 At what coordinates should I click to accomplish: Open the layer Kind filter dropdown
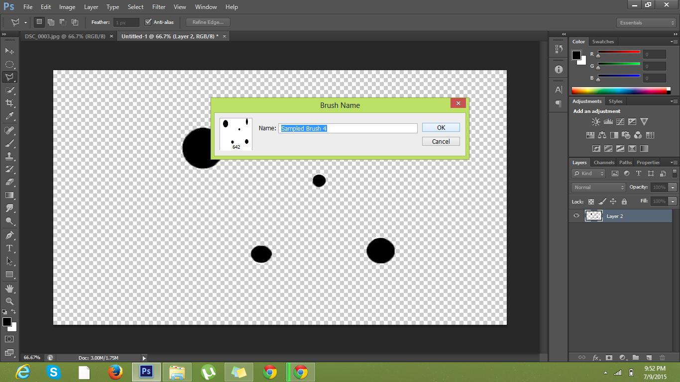(x=588, y=173)
